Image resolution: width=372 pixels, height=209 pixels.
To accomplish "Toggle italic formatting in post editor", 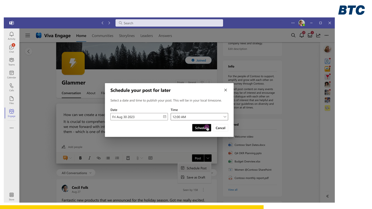I will coord(90,158).
